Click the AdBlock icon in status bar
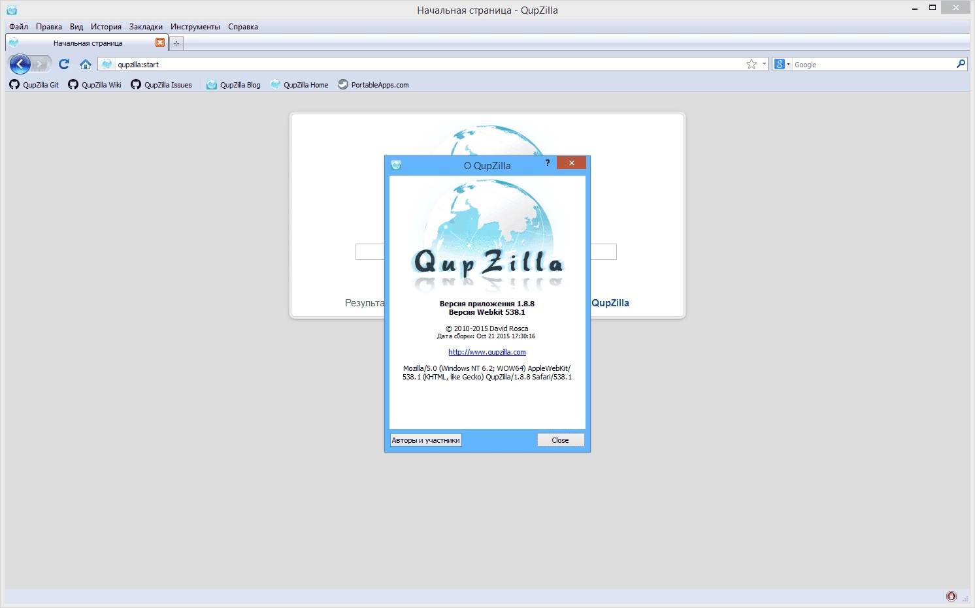The image size is (975, 608). click(x=951, y=596)
